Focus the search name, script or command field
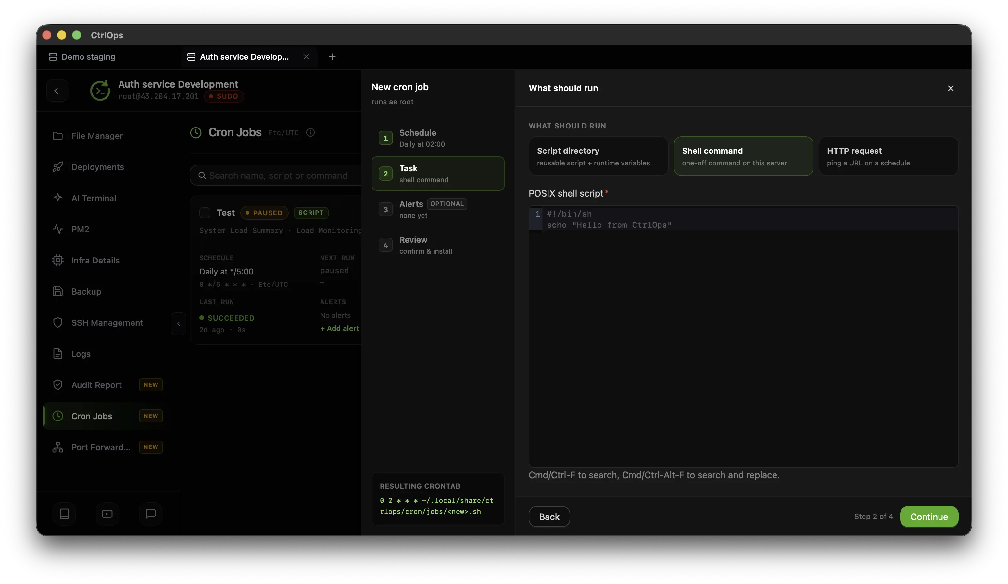This screenshot has width=1008, height=584. (x=276, y=176)
